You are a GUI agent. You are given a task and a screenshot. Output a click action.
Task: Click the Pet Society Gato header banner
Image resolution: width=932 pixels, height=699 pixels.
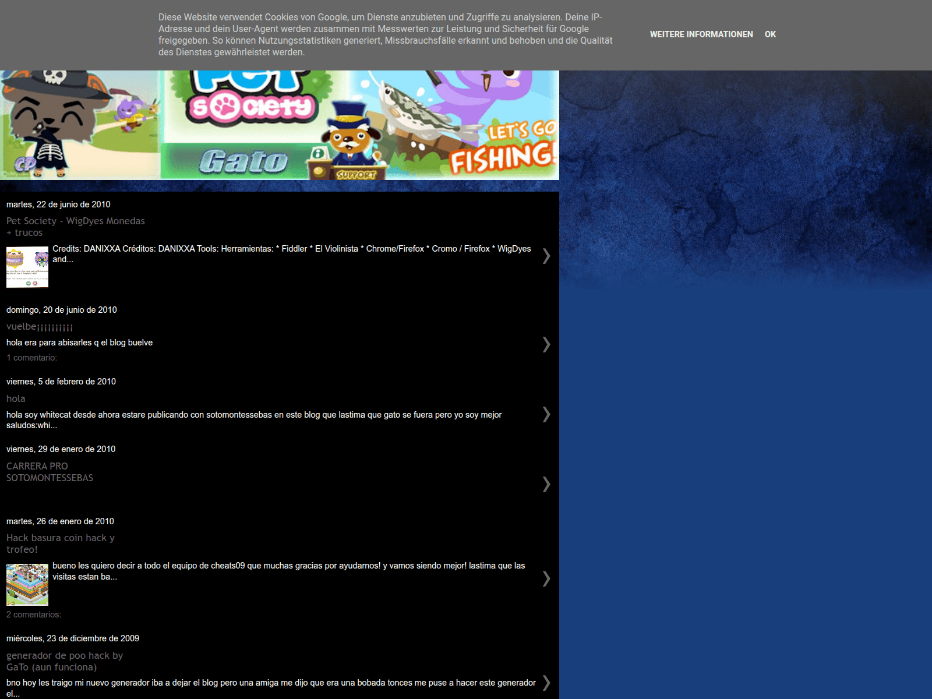[280, 125]
